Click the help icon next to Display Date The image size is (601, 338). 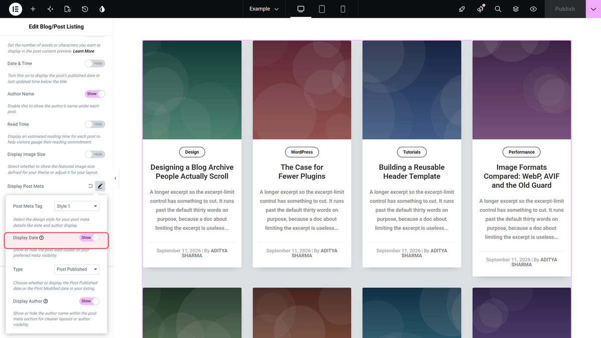click(x=42, y=238)
